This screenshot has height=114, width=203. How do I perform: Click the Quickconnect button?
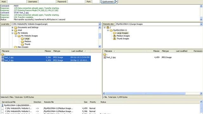[x=108, y=2]
